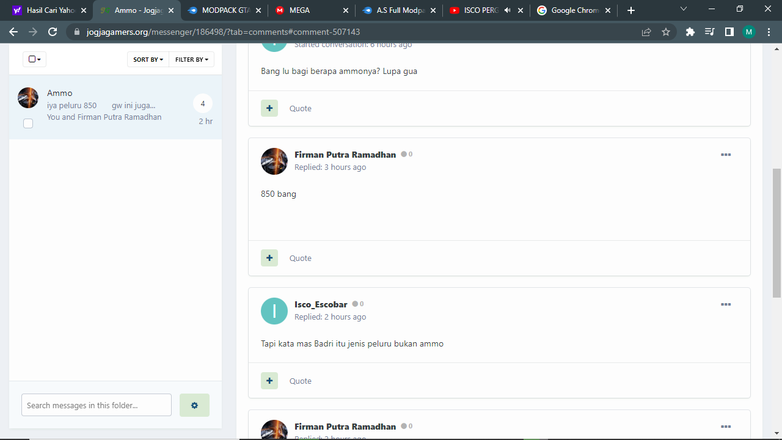Click Quote under 'Bang lu bagi berapa' post
This screenshot has width=782, height=440.
point(301,108)
